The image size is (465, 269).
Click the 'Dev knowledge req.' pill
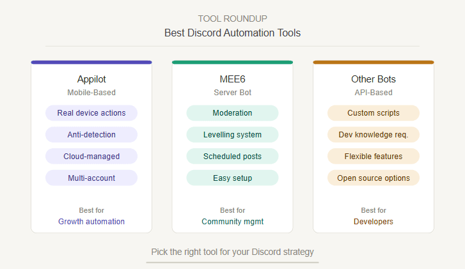pos(374,134)
